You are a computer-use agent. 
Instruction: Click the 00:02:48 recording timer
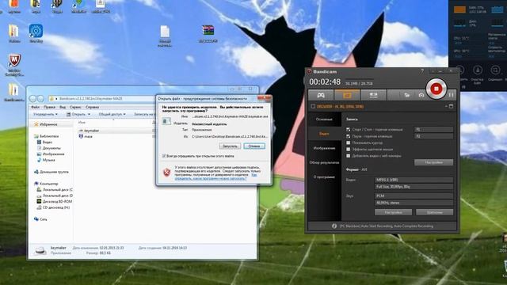coord(325,82)
